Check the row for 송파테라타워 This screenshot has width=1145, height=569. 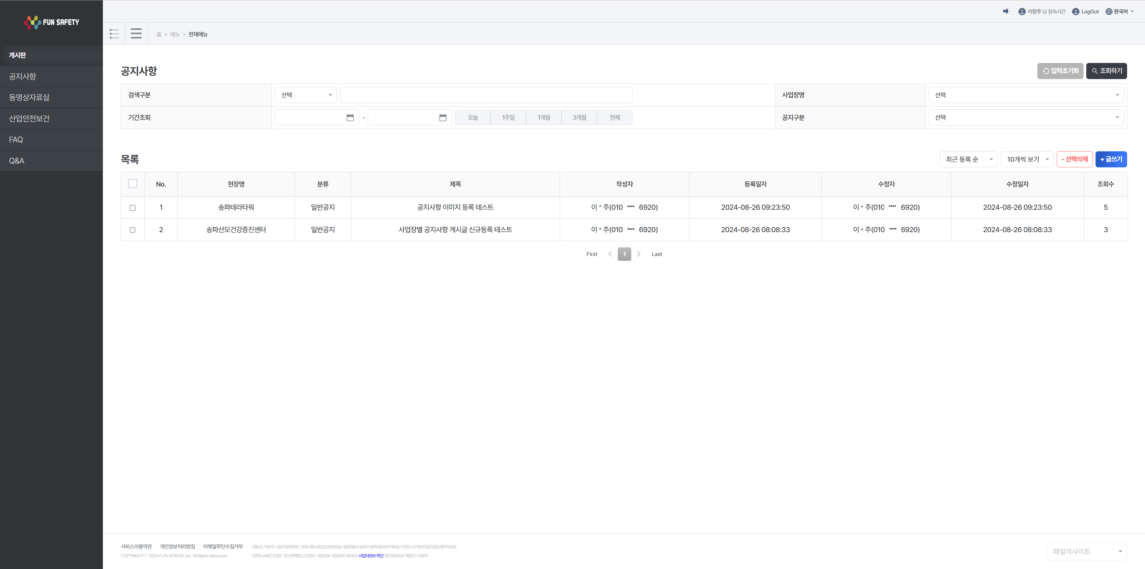(x=132, y=208)
